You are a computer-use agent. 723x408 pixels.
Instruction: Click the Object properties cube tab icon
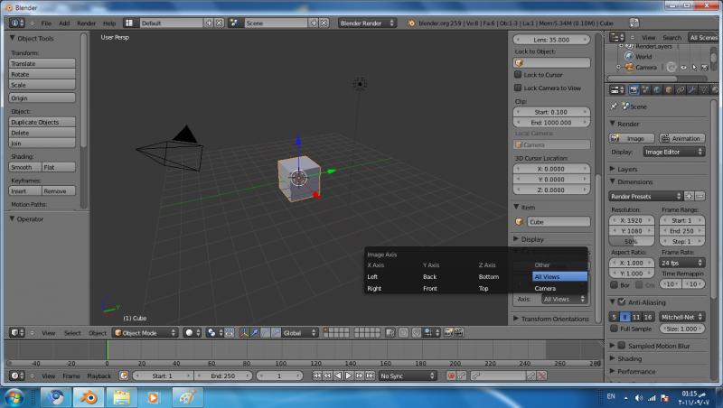click(669, 89)
